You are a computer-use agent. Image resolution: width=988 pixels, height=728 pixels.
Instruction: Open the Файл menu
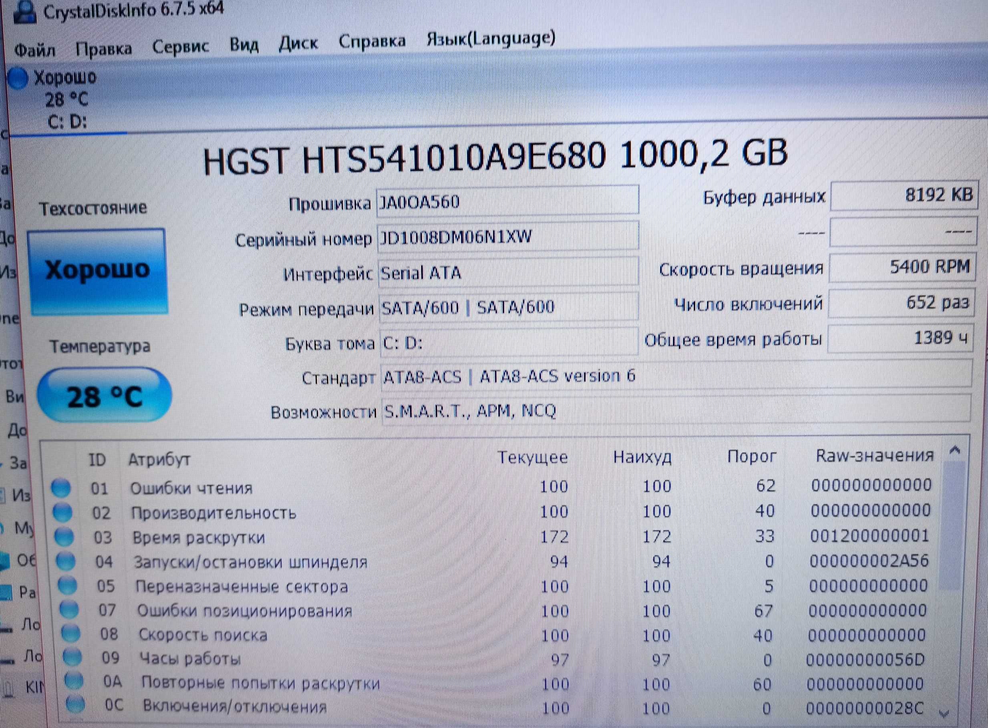(34, 51)
